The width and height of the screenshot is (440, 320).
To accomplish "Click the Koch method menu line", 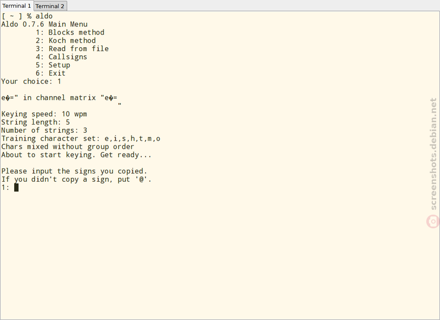I will 65,41.
